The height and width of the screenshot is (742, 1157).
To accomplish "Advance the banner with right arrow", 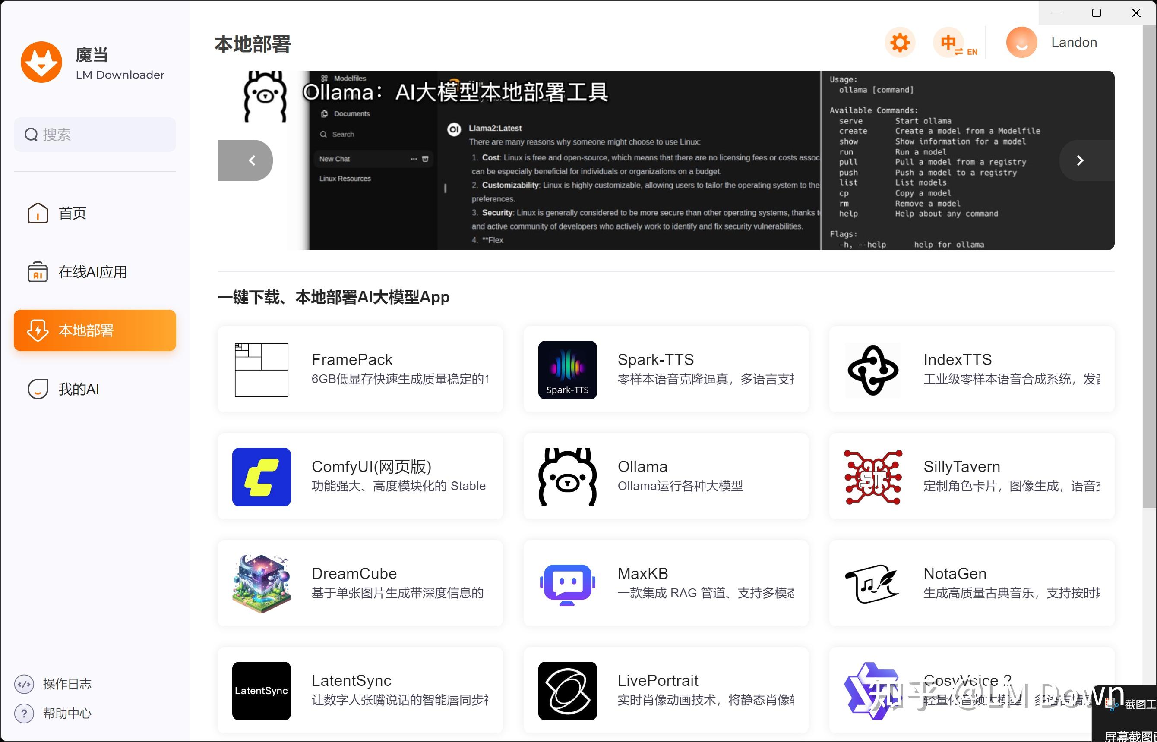I will pyautogui.click(x=1080, y=160).
